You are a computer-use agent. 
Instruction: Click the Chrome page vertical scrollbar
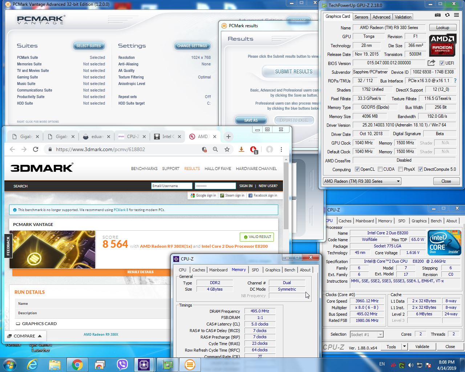click(286, 196)
